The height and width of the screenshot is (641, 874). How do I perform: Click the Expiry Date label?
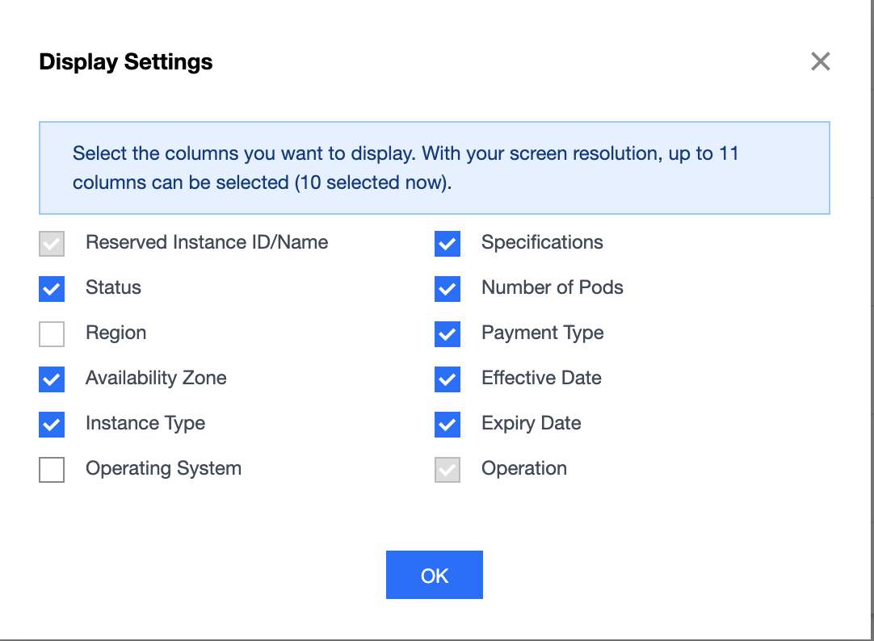(531, 423)
